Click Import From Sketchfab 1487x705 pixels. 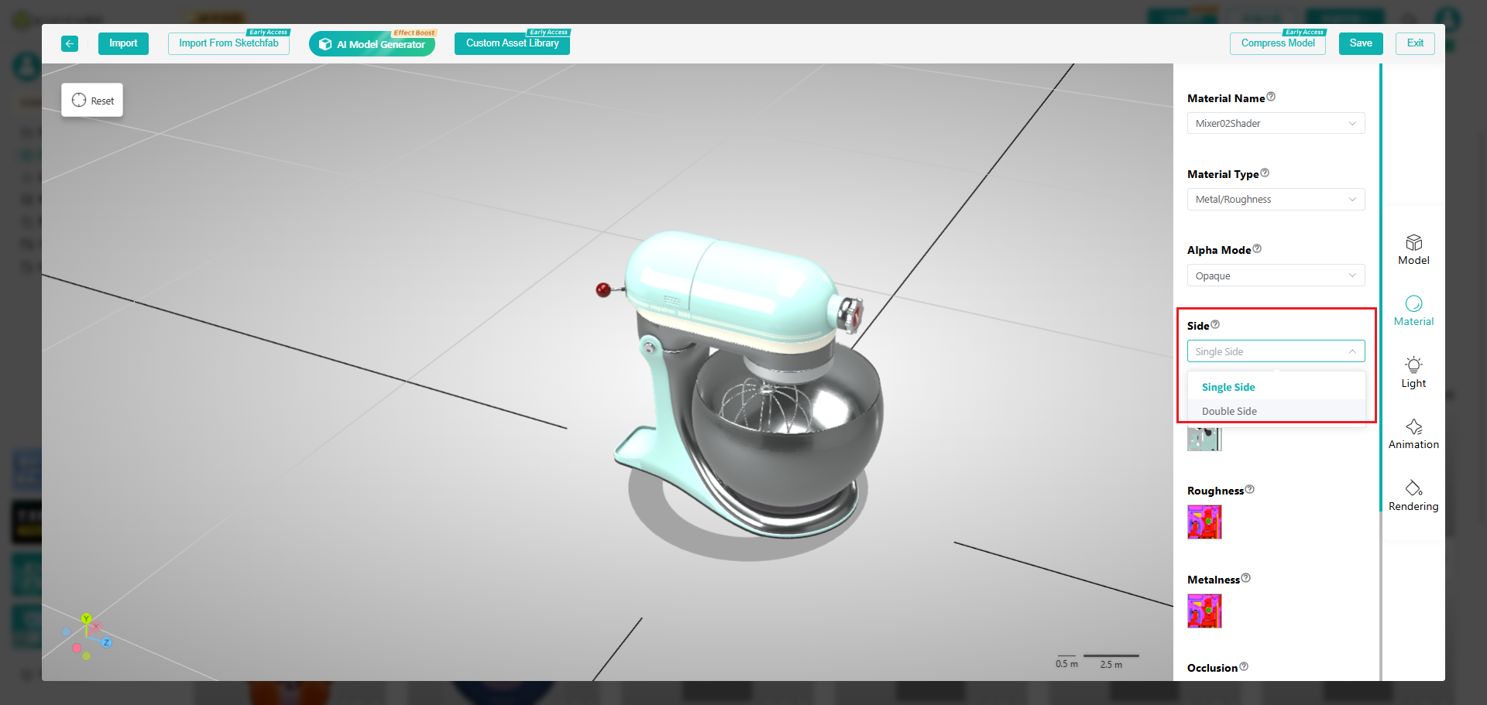click(228, 44)
